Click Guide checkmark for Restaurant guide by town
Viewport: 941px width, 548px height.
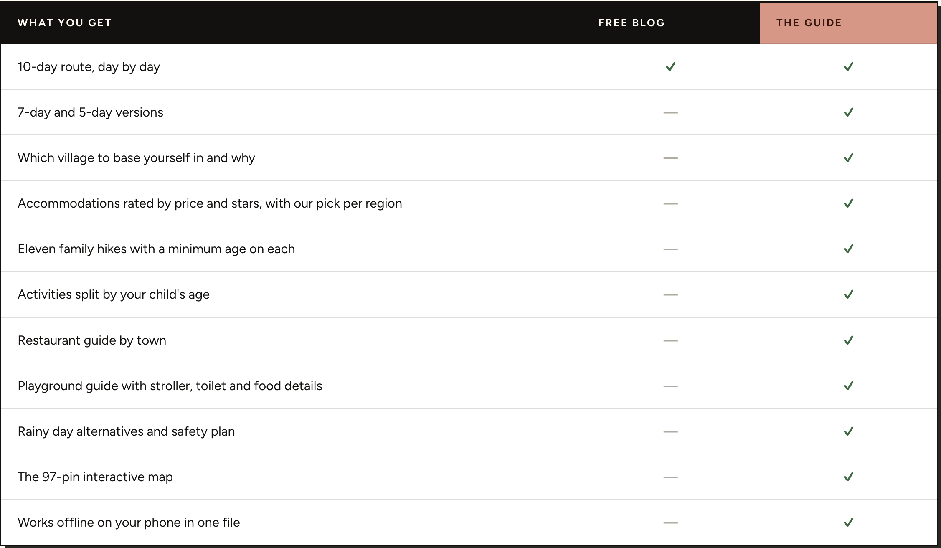848,340
